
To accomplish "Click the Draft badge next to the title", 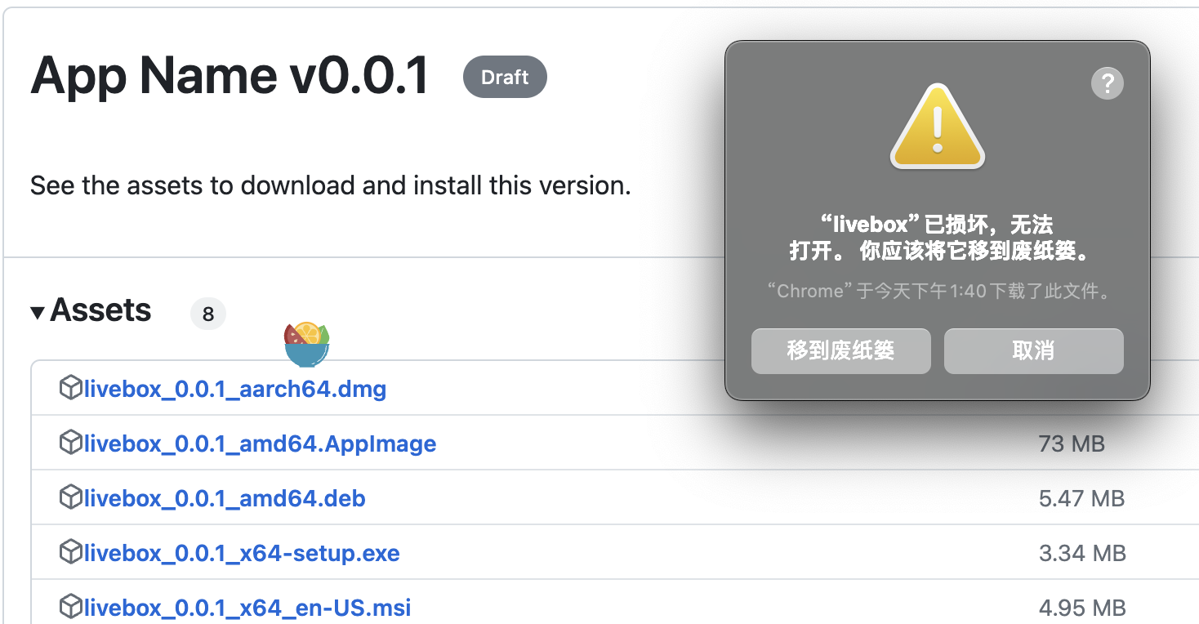I will [x=504, y=77].
